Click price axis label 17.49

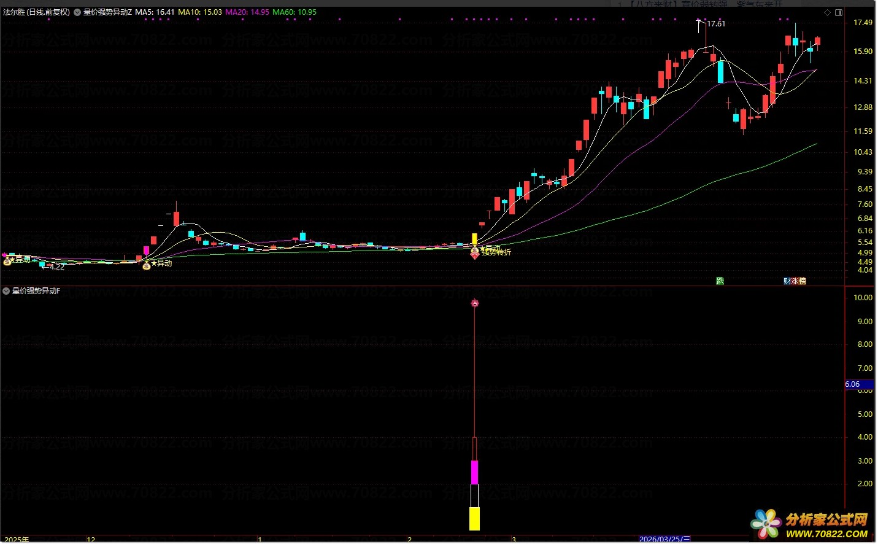pyautogui.click(x=863, y=23)
